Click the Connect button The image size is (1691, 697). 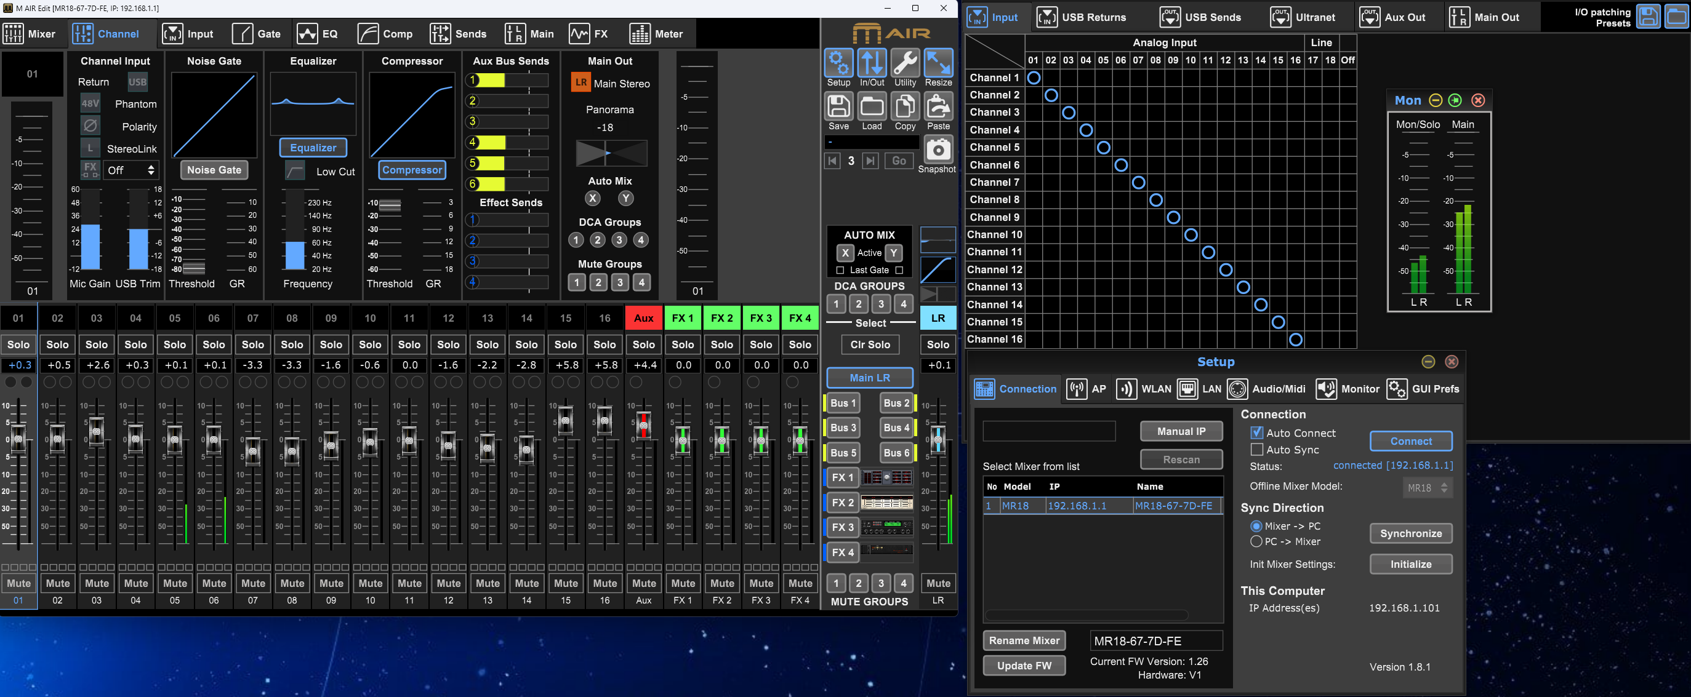pos(1411,441)
